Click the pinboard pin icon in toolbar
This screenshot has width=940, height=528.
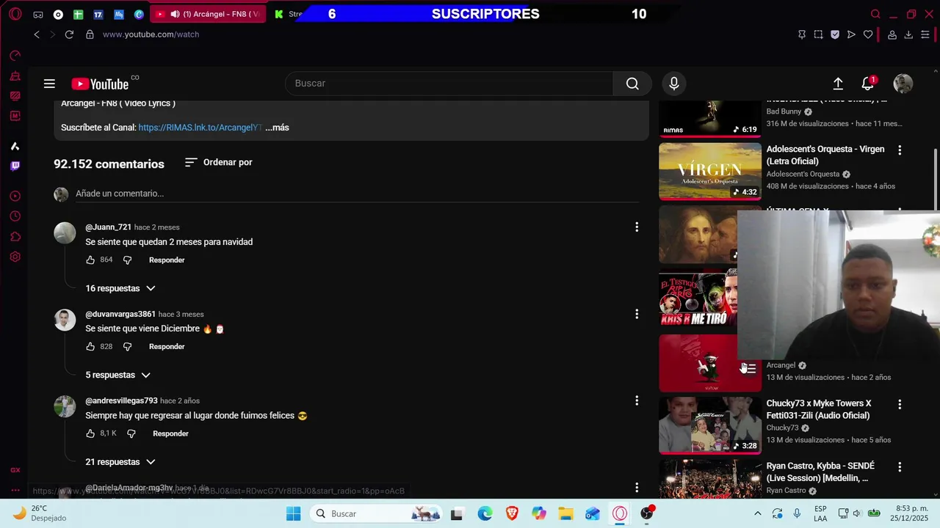click(x=802, y=34)
